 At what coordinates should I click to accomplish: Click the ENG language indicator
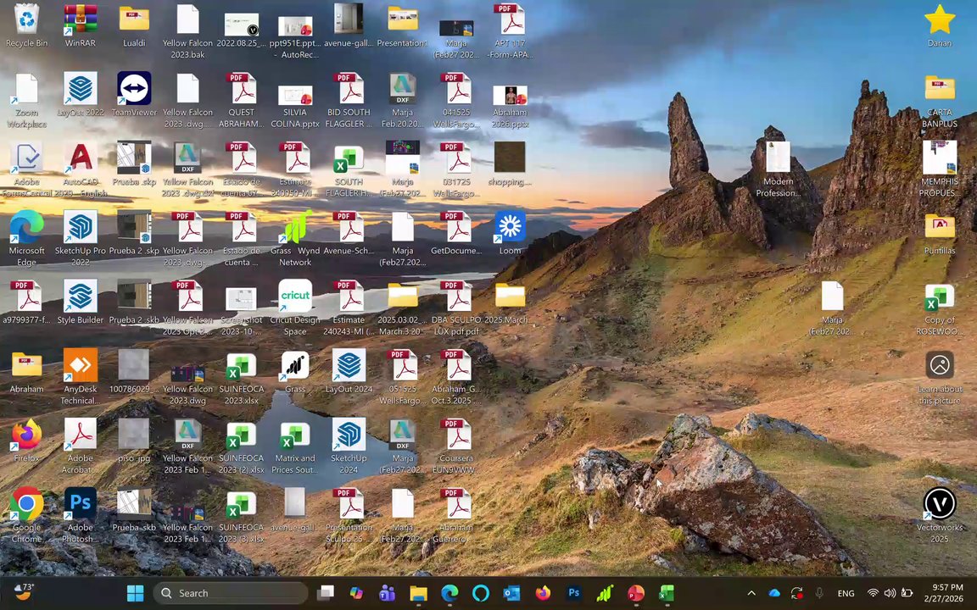point(846,593)
